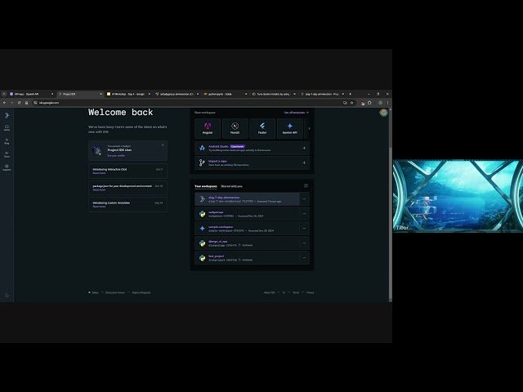Viewport: 523px width, 392px height.
Task: Open options menu for the second workspace row
Action: tap(304, 214)
